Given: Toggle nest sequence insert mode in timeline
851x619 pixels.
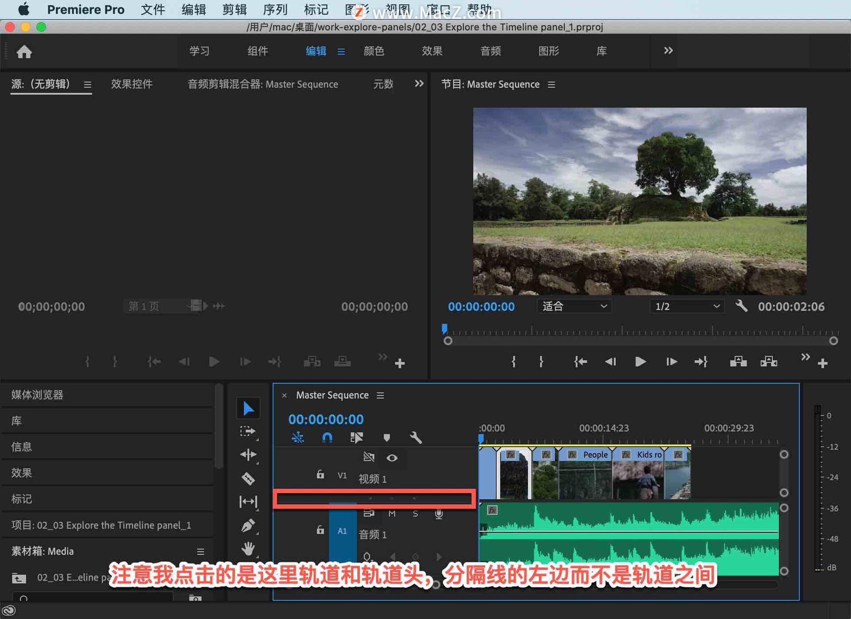Looking at the screenshot, I should pos(298,438).
